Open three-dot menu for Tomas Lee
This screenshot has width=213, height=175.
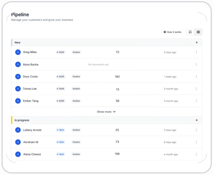tap(196, 89)
